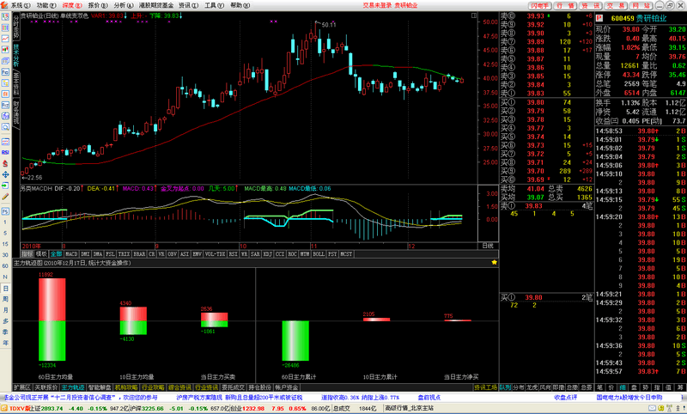The width and height of the screenshot is (687, 414).
Task: Switch to the 龙虎 tab in the quote panel
Action: 532,387
